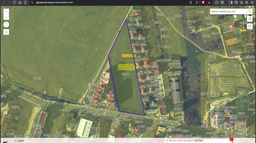Reload the geoportal page
The width and height of the screenshot is (256, 143).
(x=14, y=2)
